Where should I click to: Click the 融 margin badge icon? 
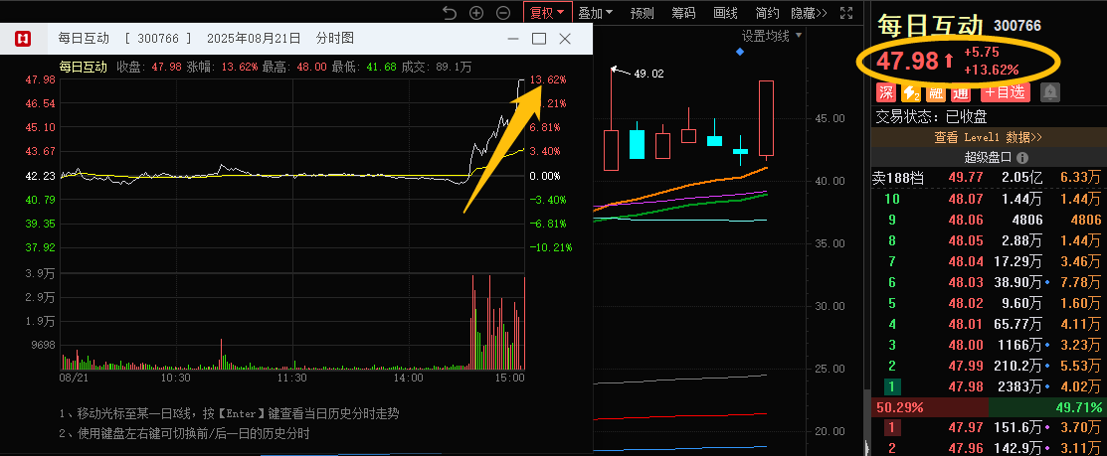coord(936,92)
